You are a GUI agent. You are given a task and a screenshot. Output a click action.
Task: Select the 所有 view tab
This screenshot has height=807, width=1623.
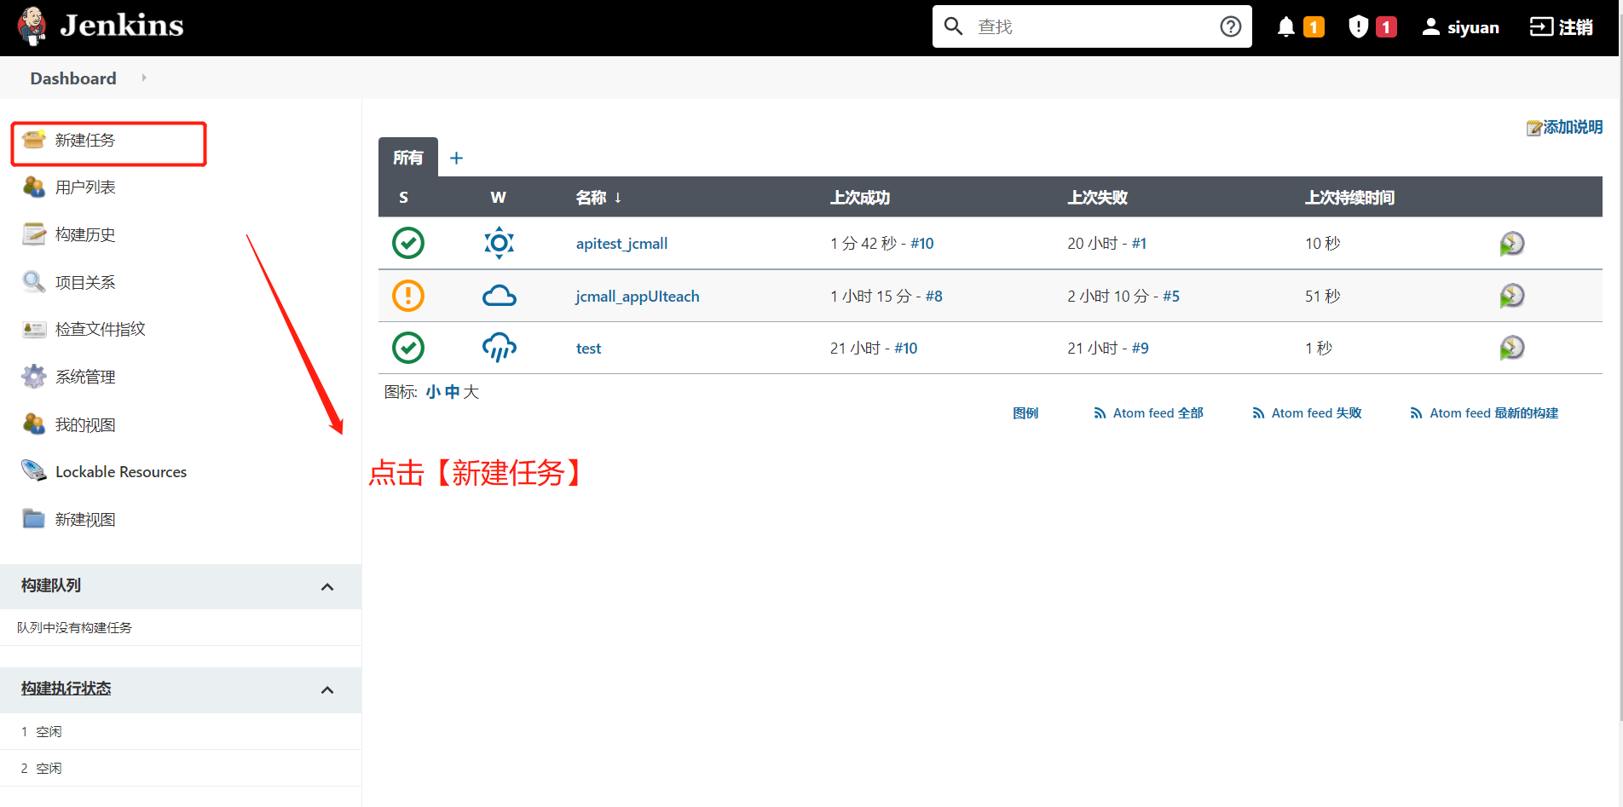click(408, 158)
